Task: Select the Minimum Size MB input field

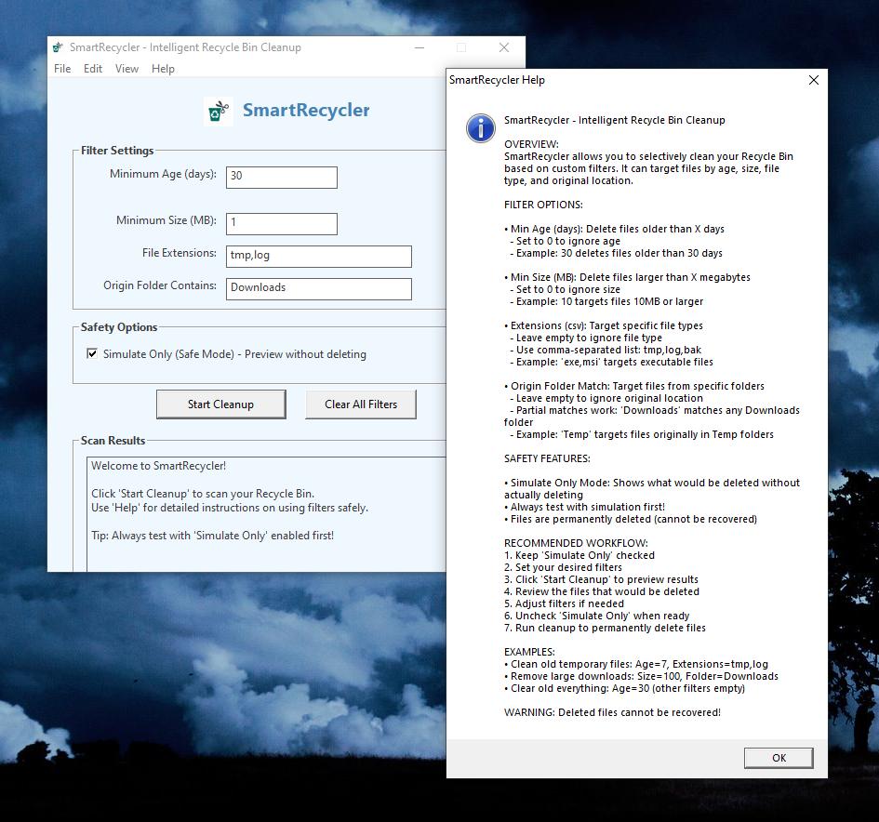Action: (x=281, y=223)
